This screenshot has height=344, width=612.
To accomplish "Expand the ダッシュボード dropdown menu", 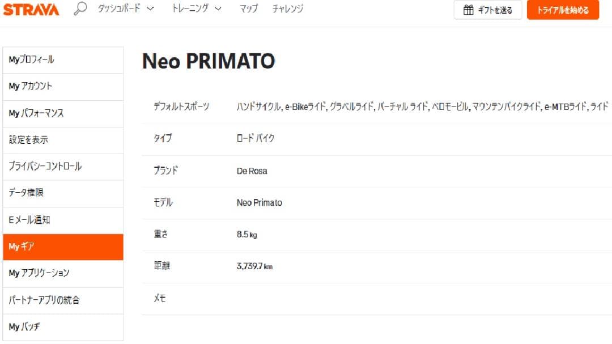I will pos(121,9).
